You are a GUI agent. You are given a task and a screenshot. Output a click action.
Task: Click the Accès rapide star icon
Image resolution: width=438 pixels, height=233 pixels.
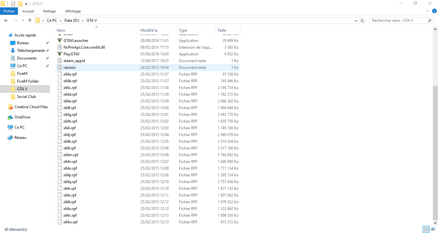coord(11,35)
